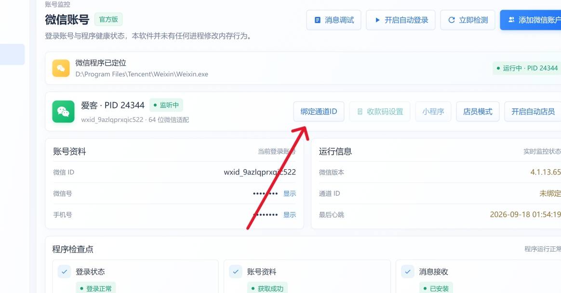Click the 爱客 · PID 24344 account title
Image resolution: width=561 pixels, height=293 pixels.
[113, 105]
